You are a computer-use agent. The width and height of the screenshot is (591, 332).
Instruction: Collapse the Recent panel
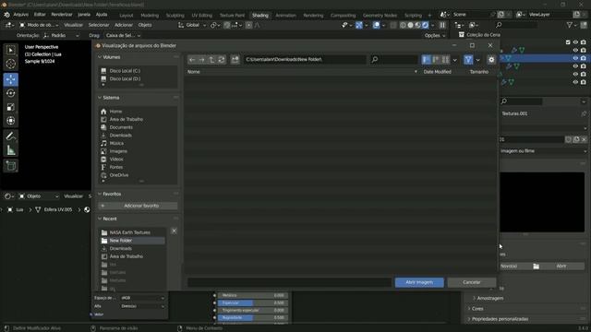coord(100,219)
